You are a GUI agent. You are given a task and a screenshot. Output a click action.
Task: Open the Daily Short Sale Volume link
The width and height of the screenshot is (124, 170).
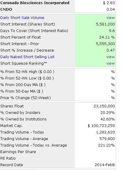22,18
